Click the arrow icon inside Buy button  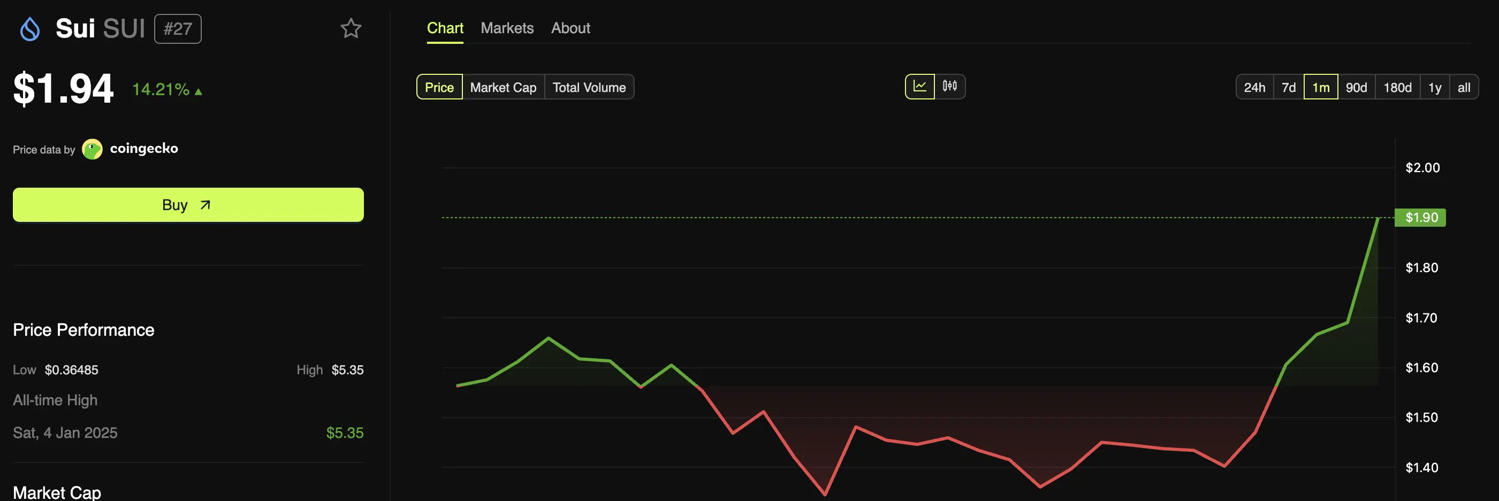tap(205, 205)
